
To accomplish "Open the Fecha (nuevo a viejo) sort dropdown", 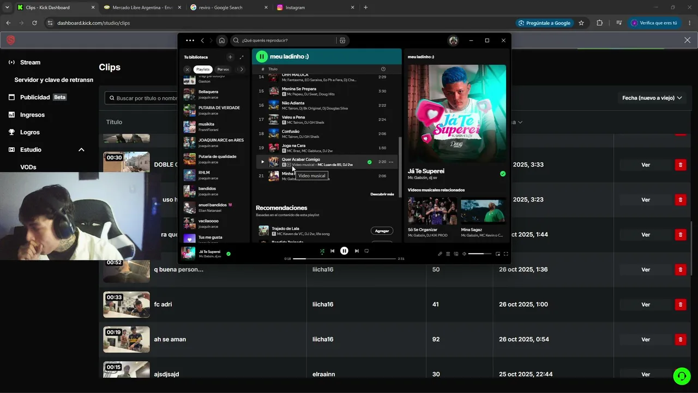I will click(x=652, y=98).
